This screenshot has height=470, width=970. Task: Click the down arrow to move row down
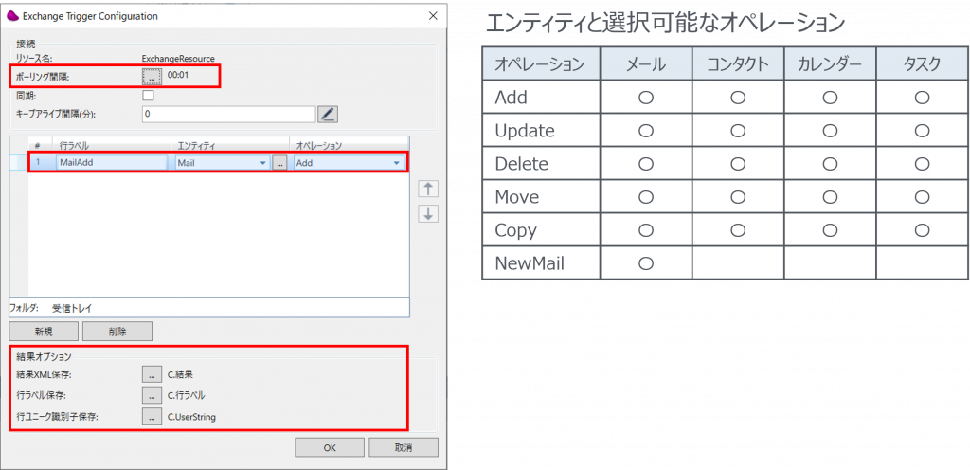[x=429, y=213]
